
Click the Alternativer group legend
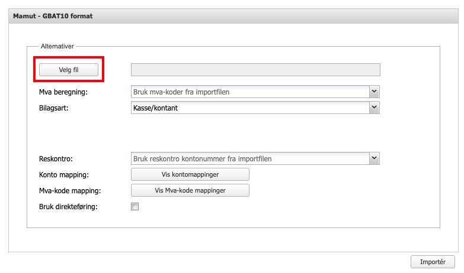(x=57, y=46)
